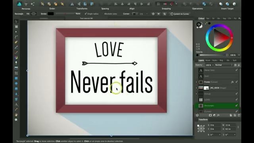The width and height of the screenshot is (254, 143).
Task: Select the Color Picker tool
Action: (x=16, y=110)
